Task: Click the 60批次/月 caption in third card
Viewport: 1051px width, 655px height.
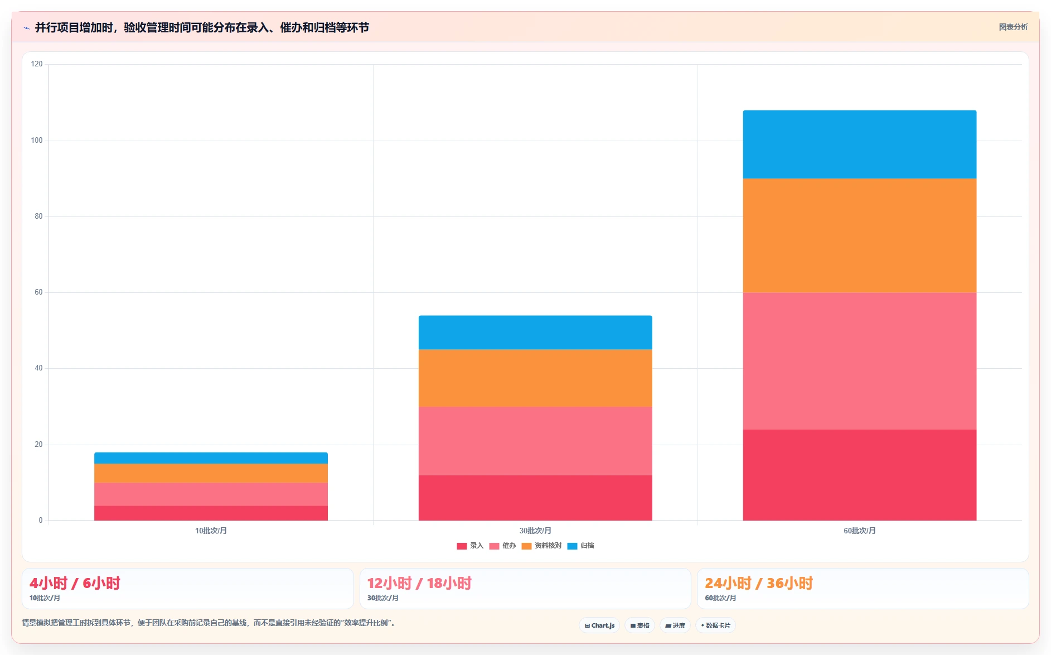Action: click(720, 598)
